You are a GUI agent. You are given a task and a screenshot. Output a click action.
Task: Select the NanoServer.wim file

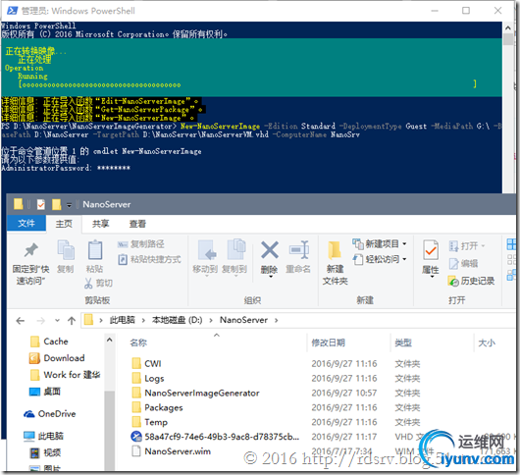[x=171, y=451]
